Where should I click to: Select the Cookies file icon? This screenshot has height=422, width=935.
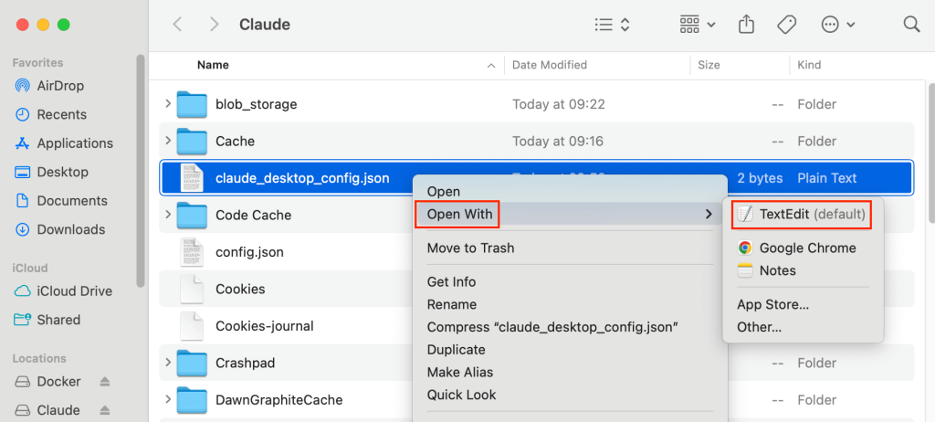click(192, 289)
